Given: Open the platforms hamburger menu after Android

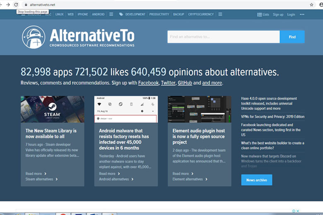Looking at the screenshot, I should 111,14.
